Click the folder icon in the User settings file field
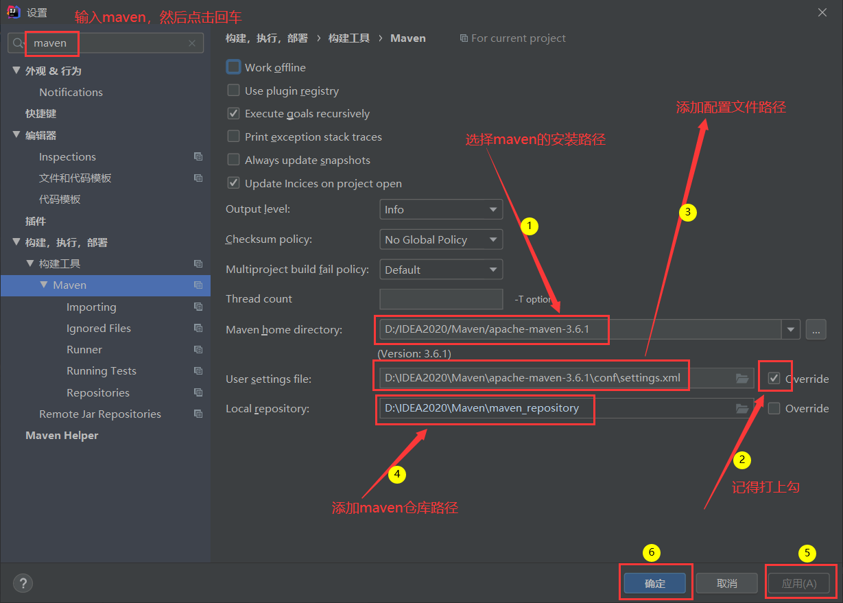843x603 pixels. tap(741, 379)
